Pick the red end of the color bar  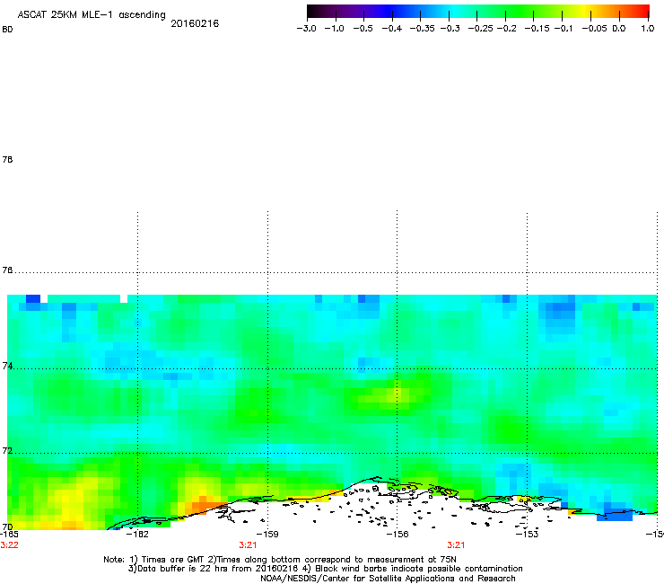pos(642,11)
